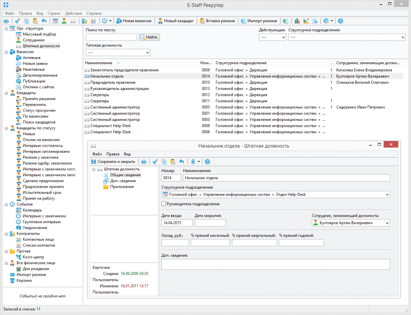Click the contact card icon in main toolbar

point(93,21)
